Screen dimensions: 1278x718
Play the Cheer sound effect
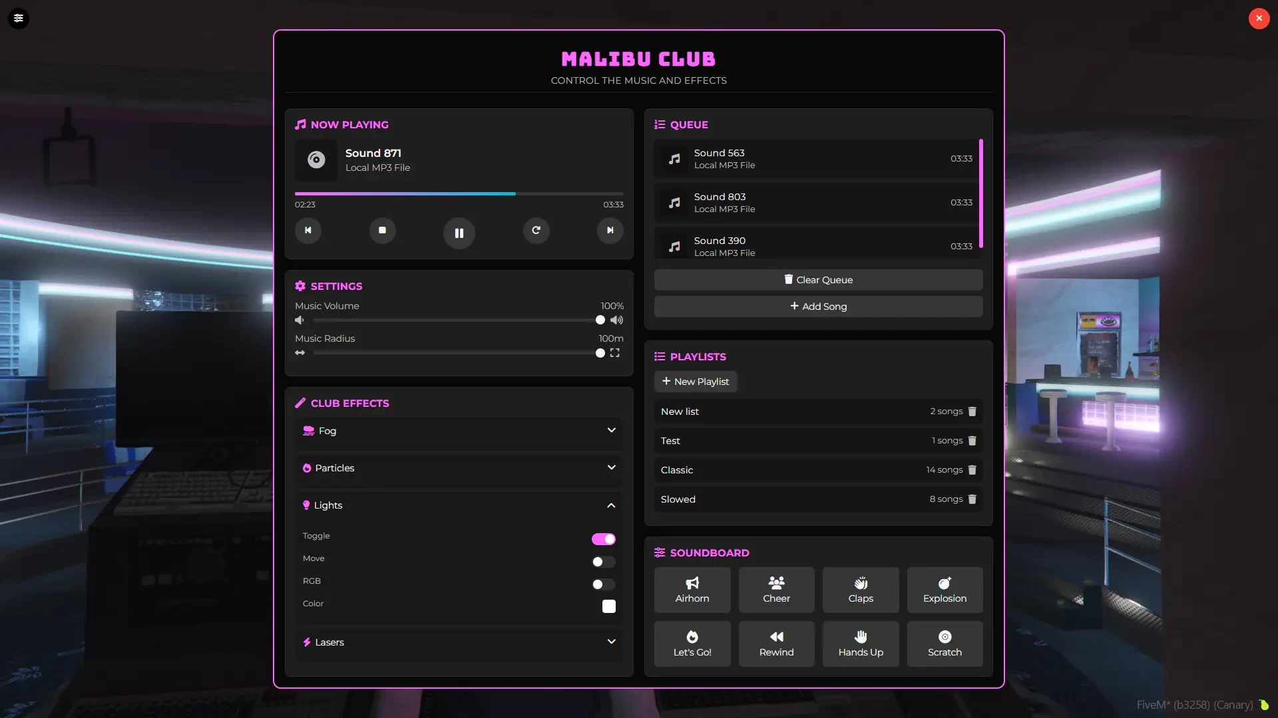(x=777, y=590)
